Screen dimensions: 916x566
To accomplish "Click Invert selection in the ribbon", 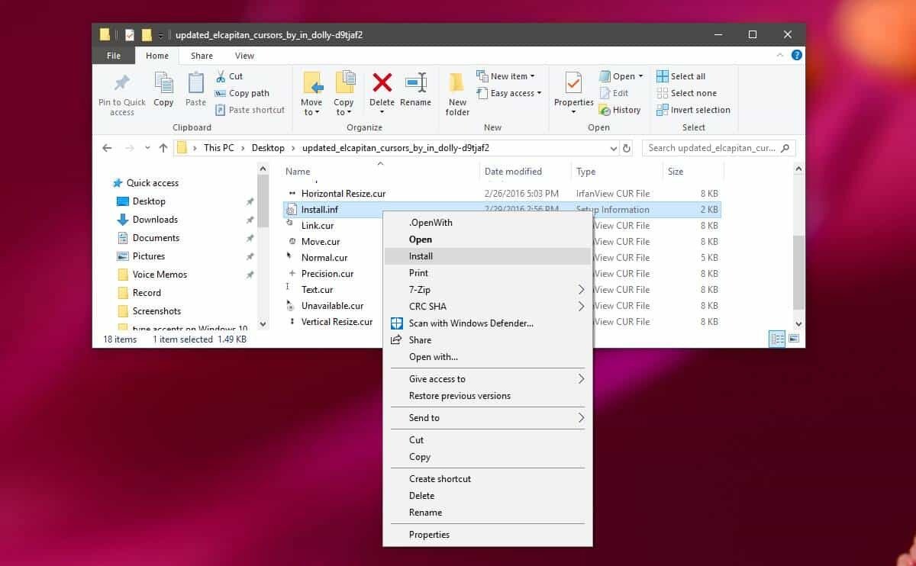I will click(699, 110).
